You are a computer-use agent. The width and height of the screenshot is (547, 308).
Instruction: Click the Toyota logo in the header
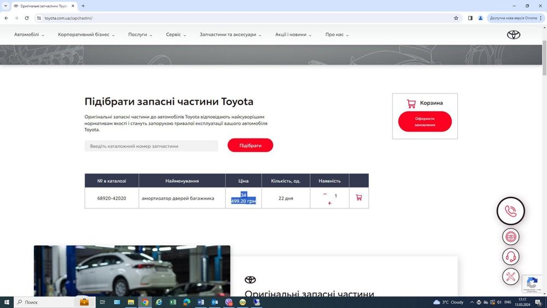point(514,34)
